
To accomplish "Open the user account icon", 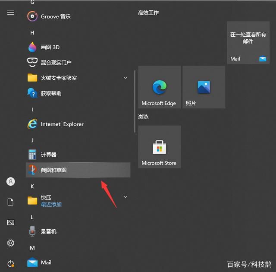I will pos(10,181).
